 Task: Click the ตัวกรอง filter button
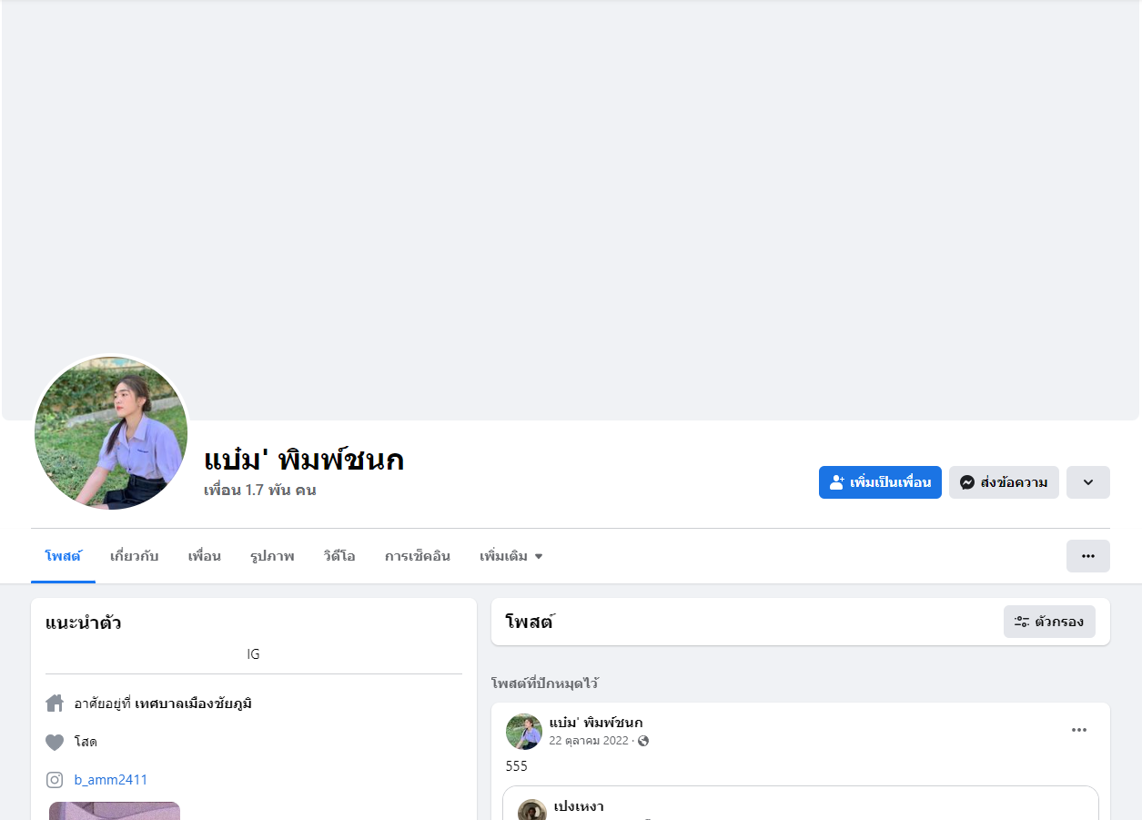(1049, 622)
